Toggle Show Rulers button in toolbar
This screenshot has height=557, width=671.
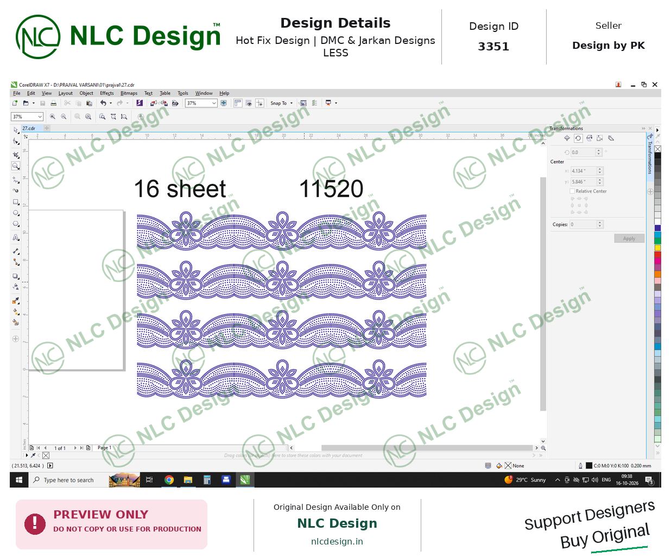point(238,103)
